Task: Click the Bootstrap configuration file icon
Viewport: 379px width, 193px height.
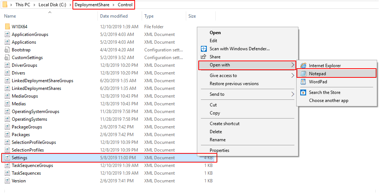Action: pyautogui.click(x=7, y=50)
